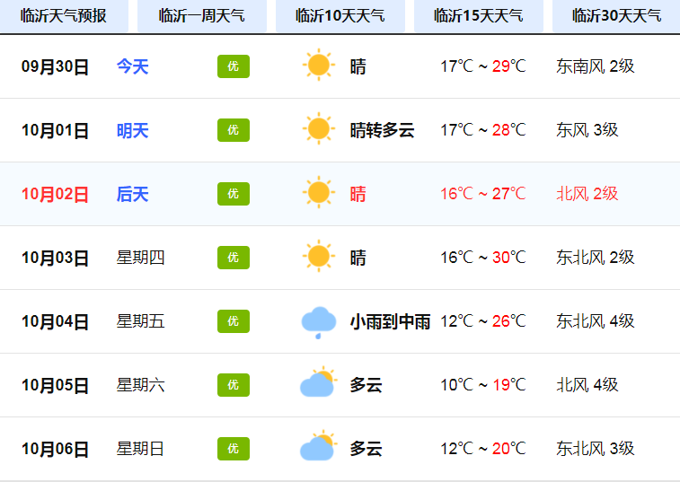
Task: Click wind info 东风 3级
Action: (x=587, y=130)
